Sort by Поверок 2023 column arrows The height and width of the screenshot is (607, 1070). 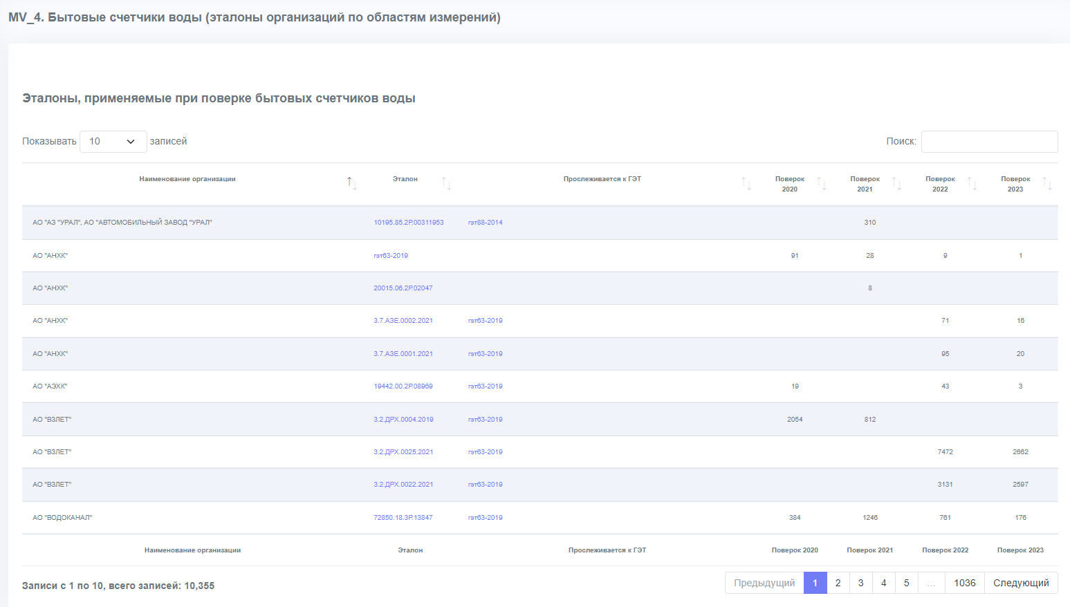click(x=1047, y=183)
